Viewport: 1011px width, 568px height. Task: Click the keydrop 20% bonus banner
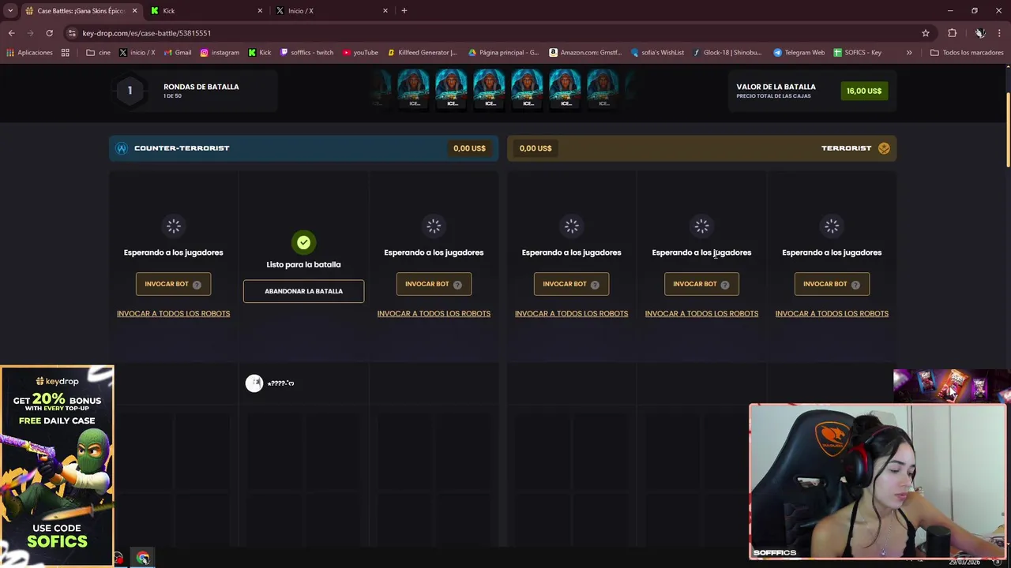57,465
